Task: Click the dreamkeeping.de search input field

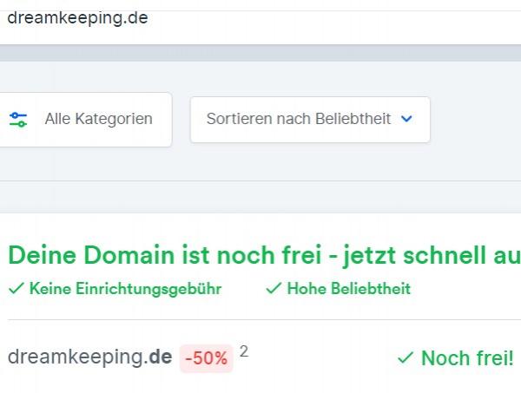Action: point(260,18)
